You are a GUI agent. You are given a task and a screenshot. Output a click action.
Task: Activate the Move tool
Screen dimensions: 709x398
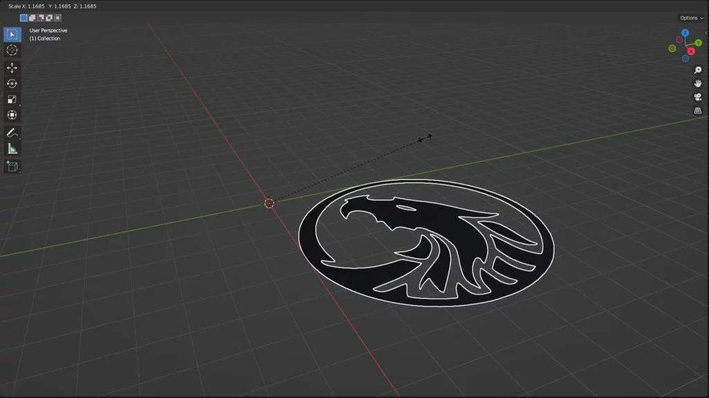(12, 68)
